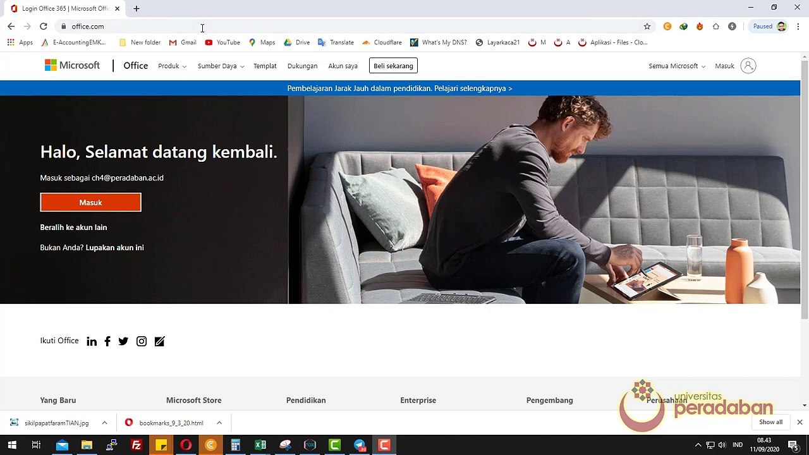Click the Paused profile button
This screenshot has height=455, width=809.
click(769, 27)
